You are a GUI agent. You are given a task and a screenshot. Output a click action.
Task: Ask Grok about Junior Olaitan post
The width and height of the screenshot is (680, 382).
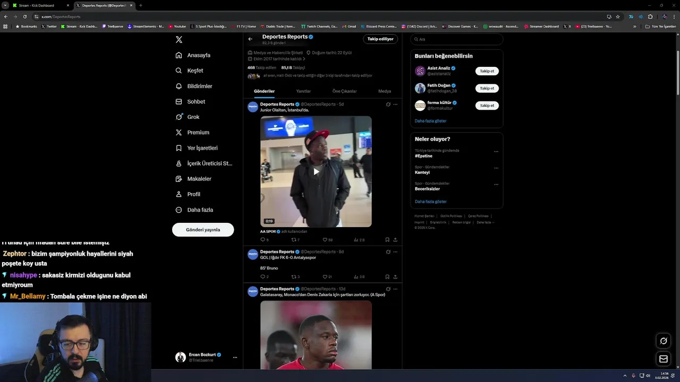click(x=388, y=104)
